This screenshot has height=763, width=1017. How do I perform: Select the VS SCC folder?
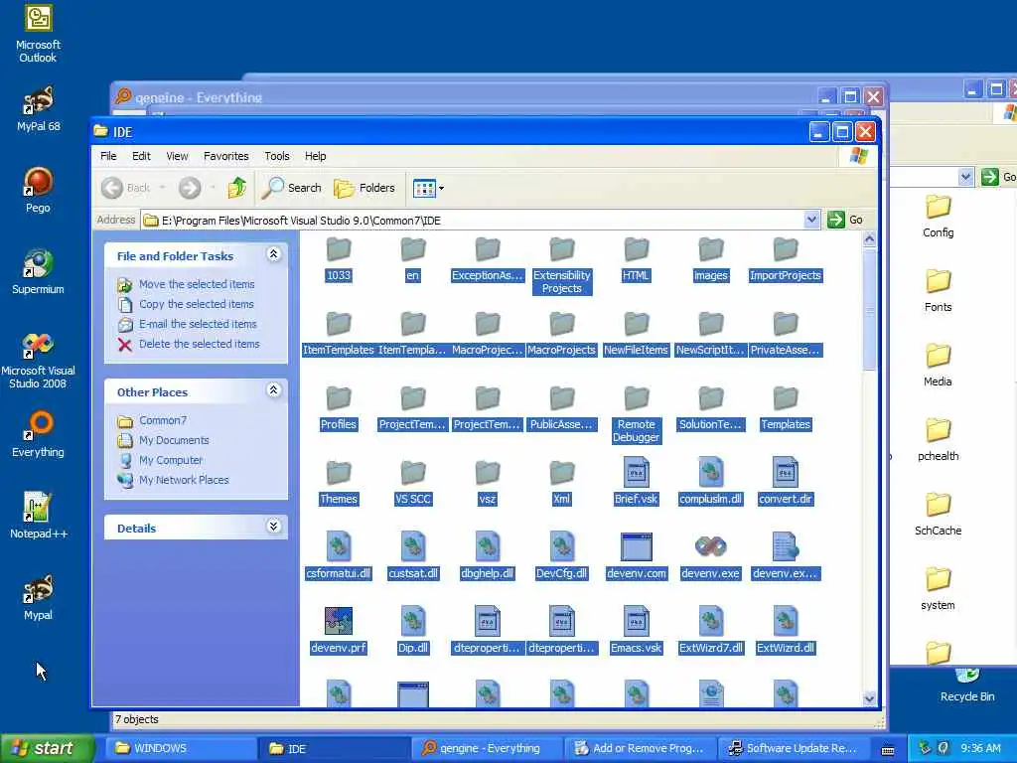(x=413, y=482)
